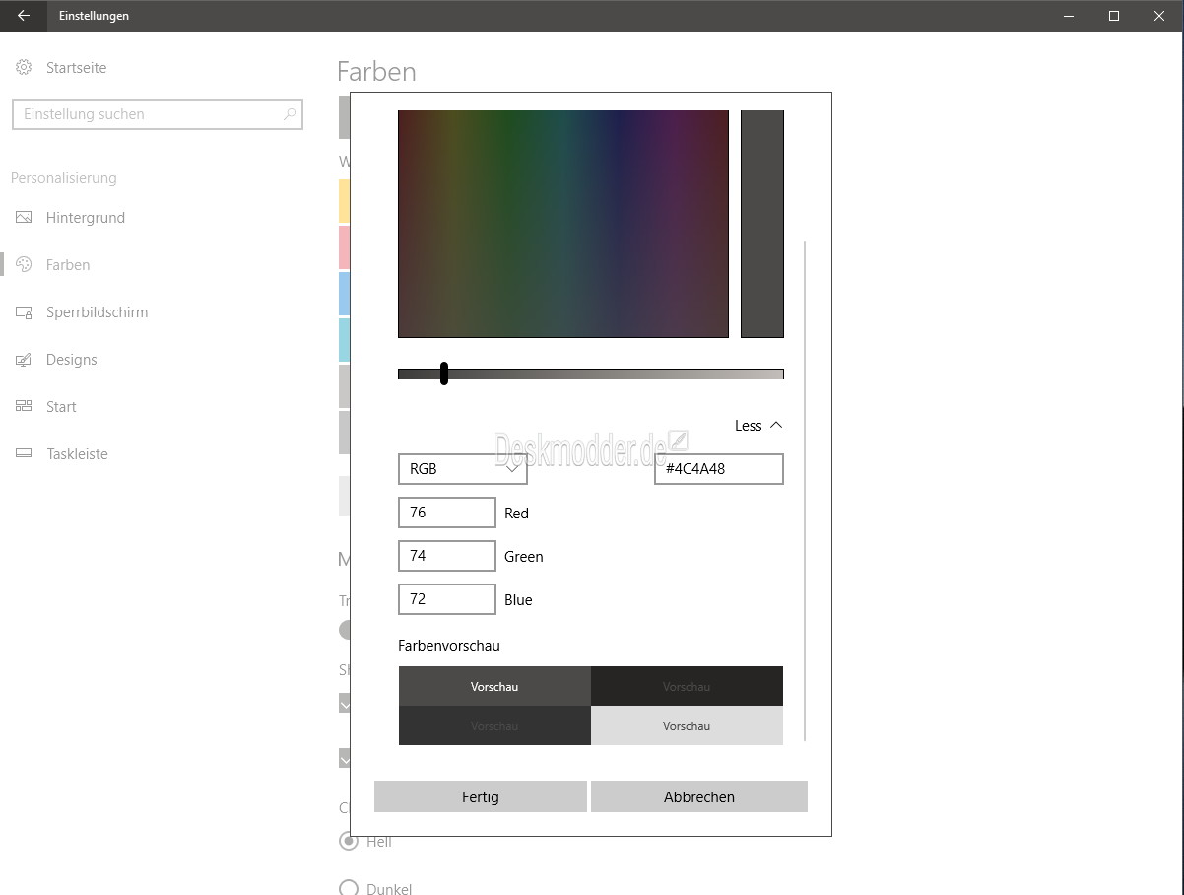Screen dimensions: 1184x895
Task: Click the Sperrbildschirm icon in sidebar
Action: tap(25, 312)
